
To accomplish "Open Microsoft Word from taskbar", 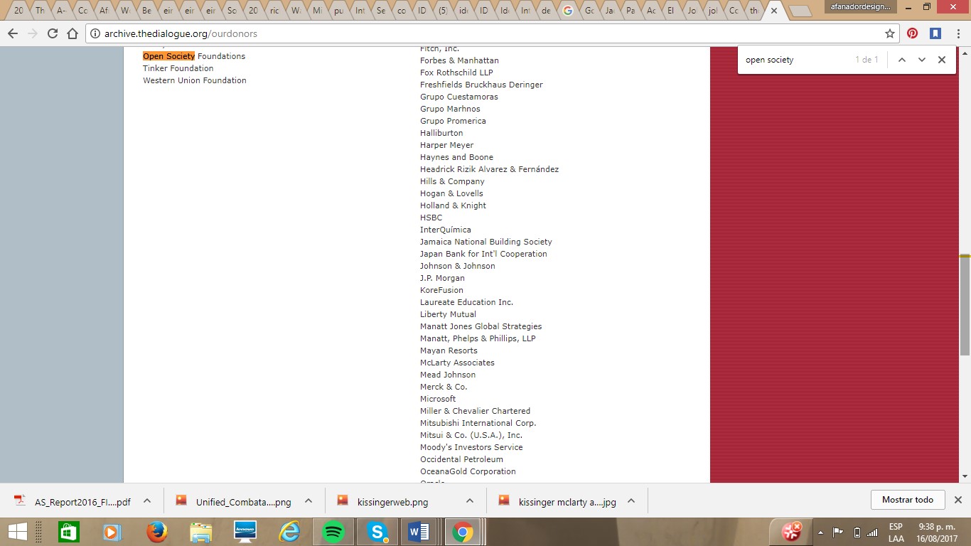I will coord(420,532).
